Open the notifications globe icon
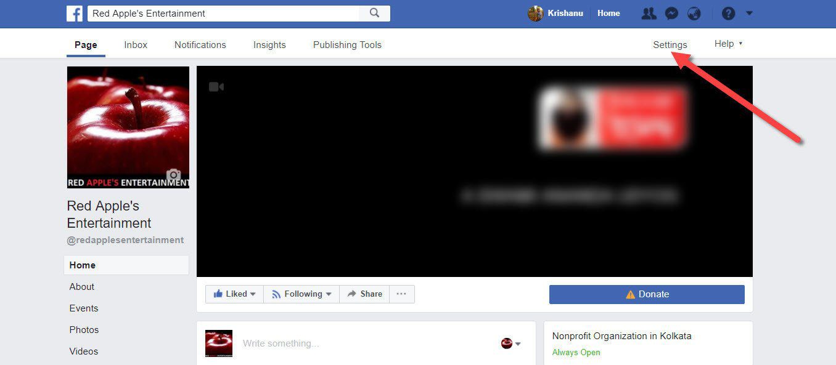Image resolution: width=836 pixels, height=365 pixels. click(x=694, y=13)
